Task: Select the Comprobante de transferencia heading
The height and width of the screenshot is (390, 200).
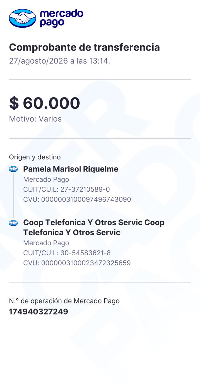Action: [x=84, y=47]
